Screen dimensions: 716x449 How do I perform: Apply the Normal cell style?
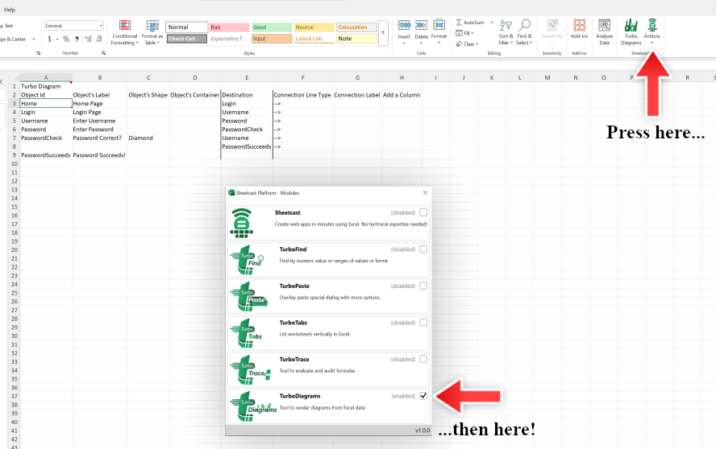(x=187, y=27)
